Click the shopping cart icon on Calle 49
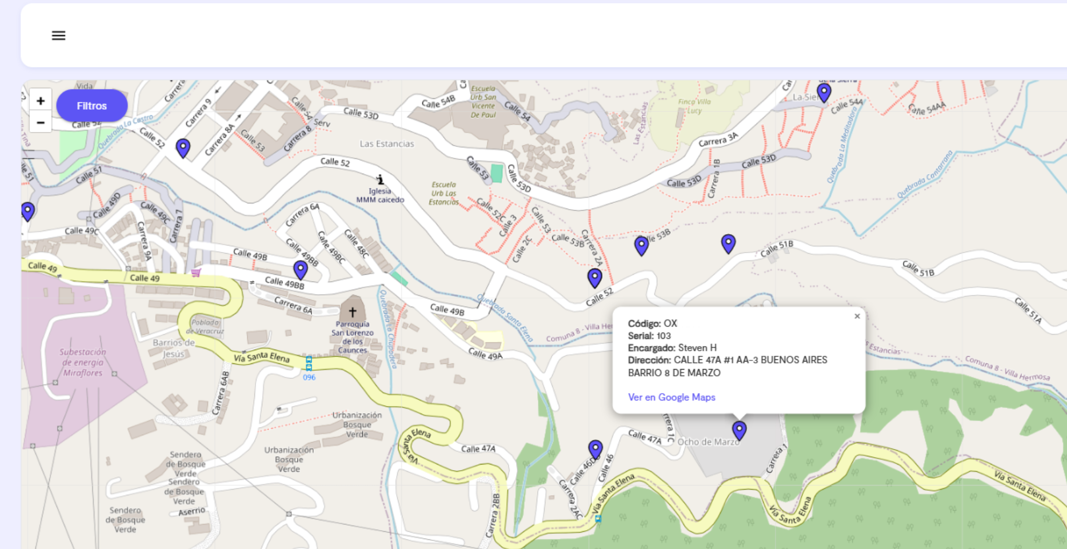 pos(196,273)
